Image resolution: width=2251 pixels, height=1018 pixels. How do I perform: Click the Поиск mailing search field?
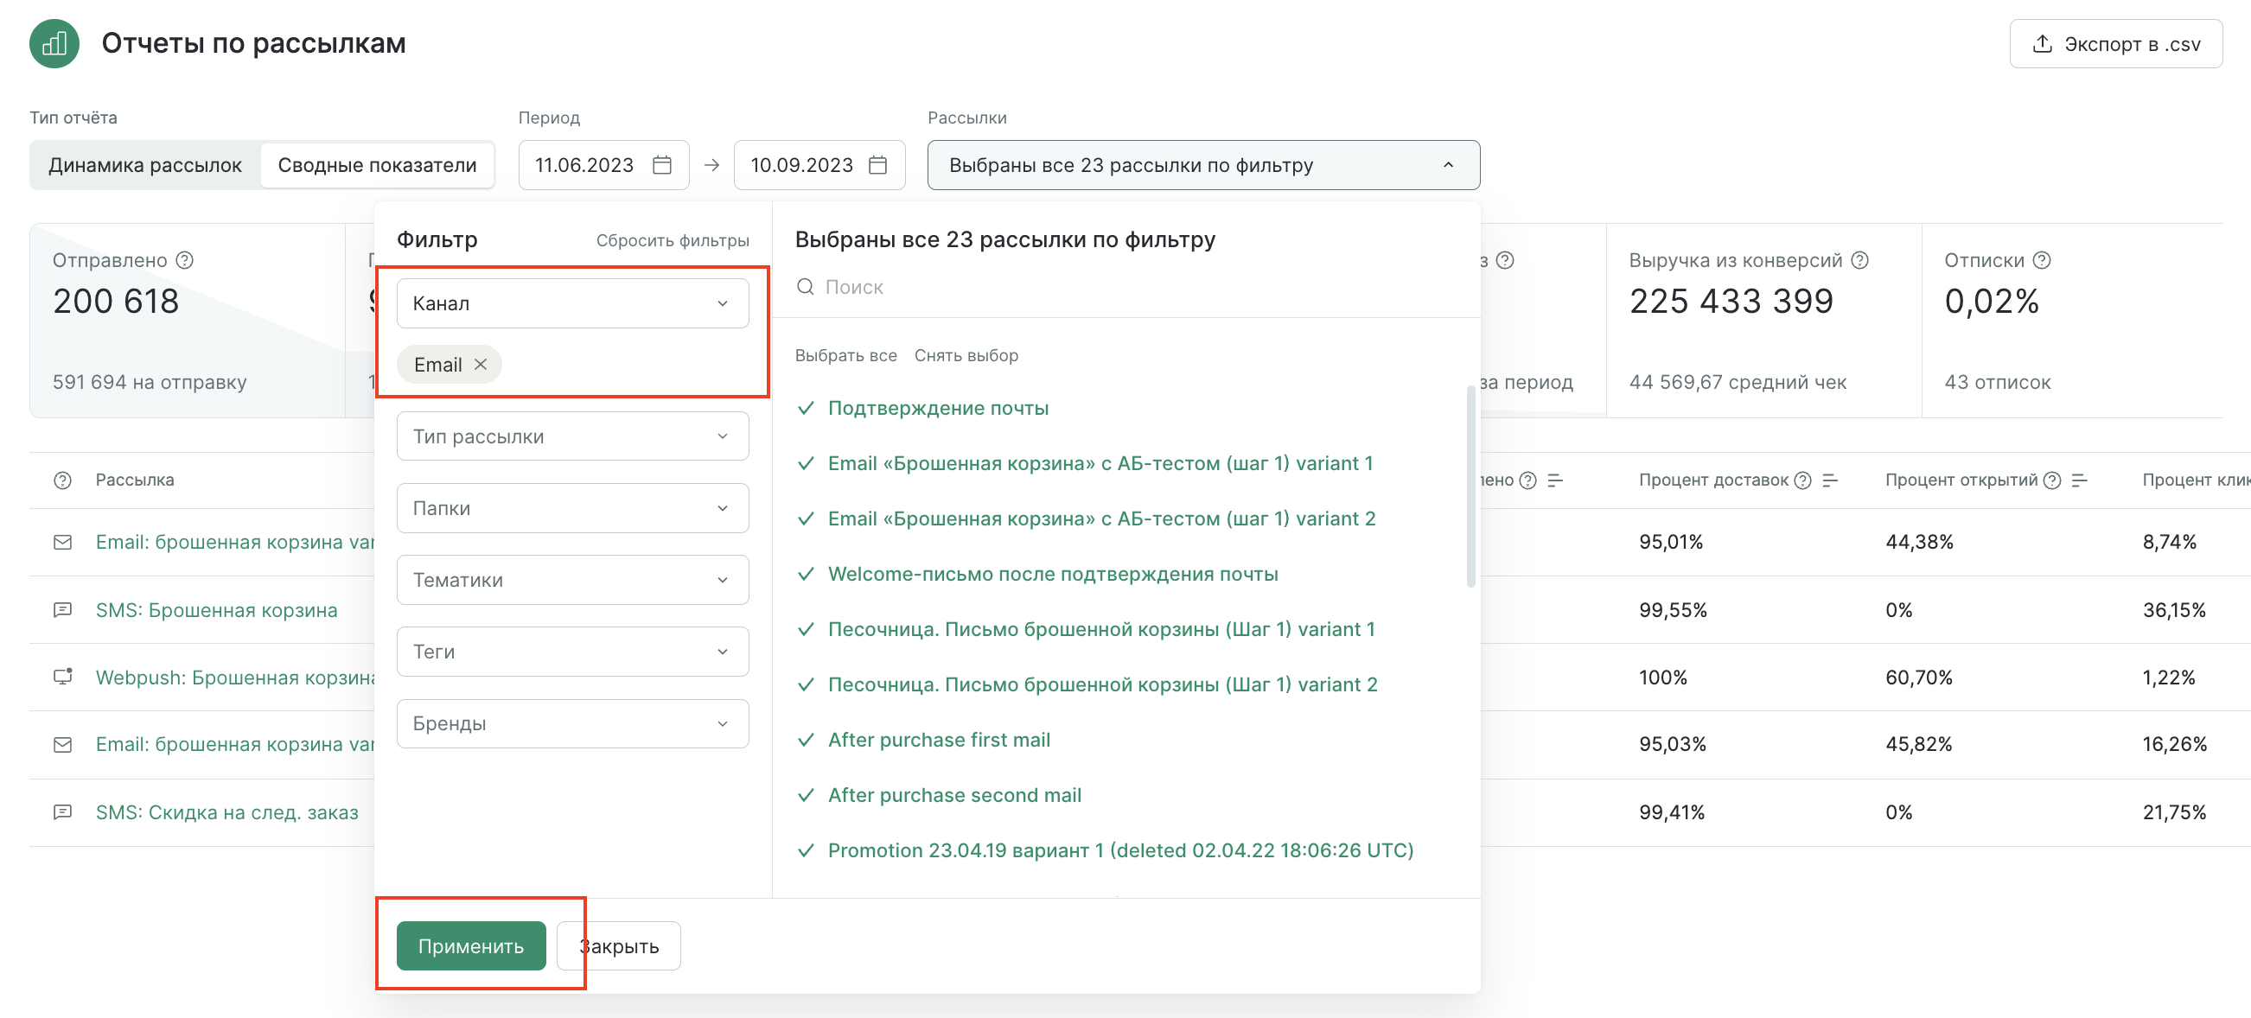[1127, 287]
